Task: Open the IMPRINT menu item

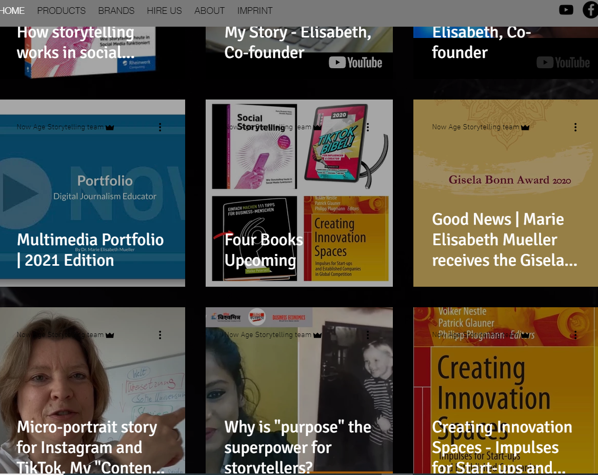Action: tap(255, 11)
